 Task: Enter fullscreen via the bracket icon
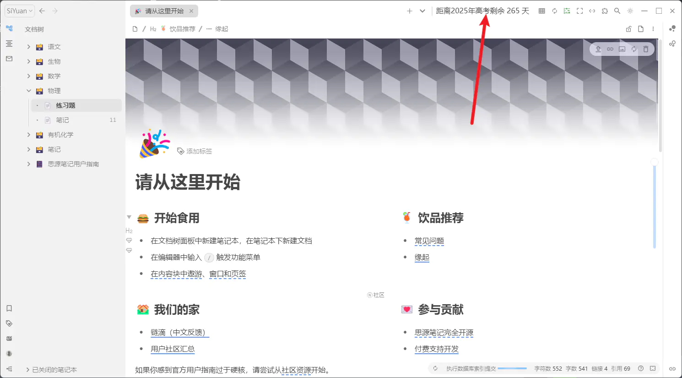580,11
